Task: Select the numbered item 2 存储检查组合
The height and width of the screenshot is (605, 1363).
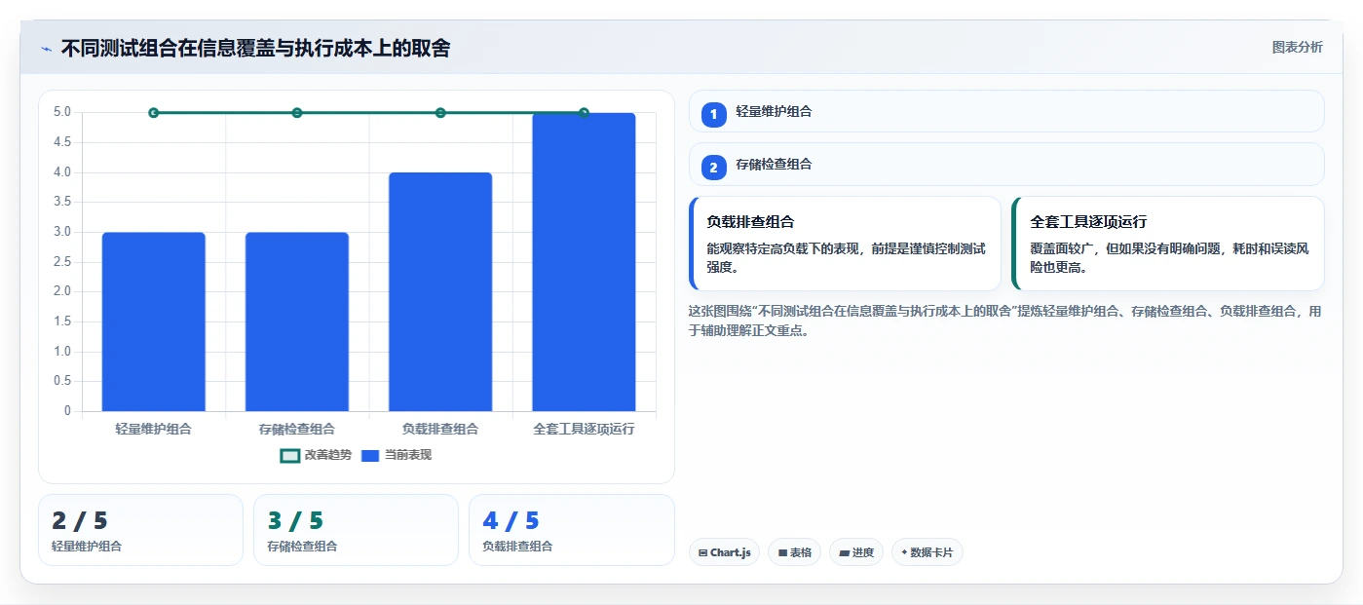Action: click(1006, 165)
